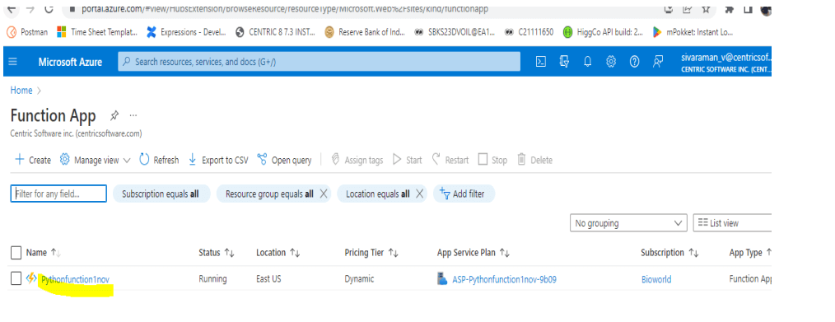Viewport: 835px width, 322px height.
Task: Select the Pythonfunction1nov row checkbox
Action: point(16,278)
